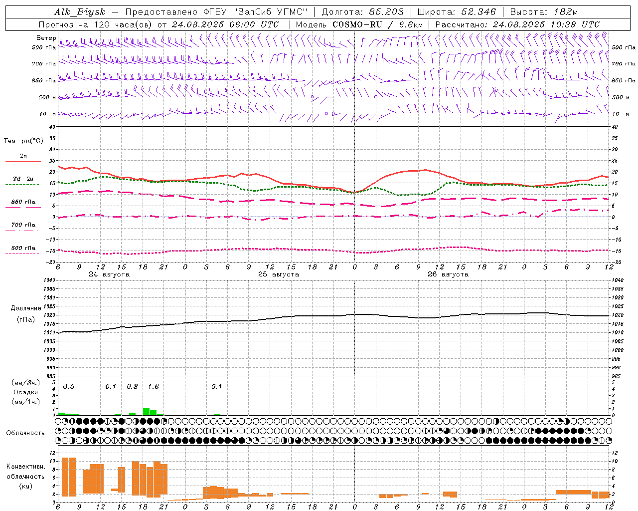Click the '25 августа' date label

point(279,274)
